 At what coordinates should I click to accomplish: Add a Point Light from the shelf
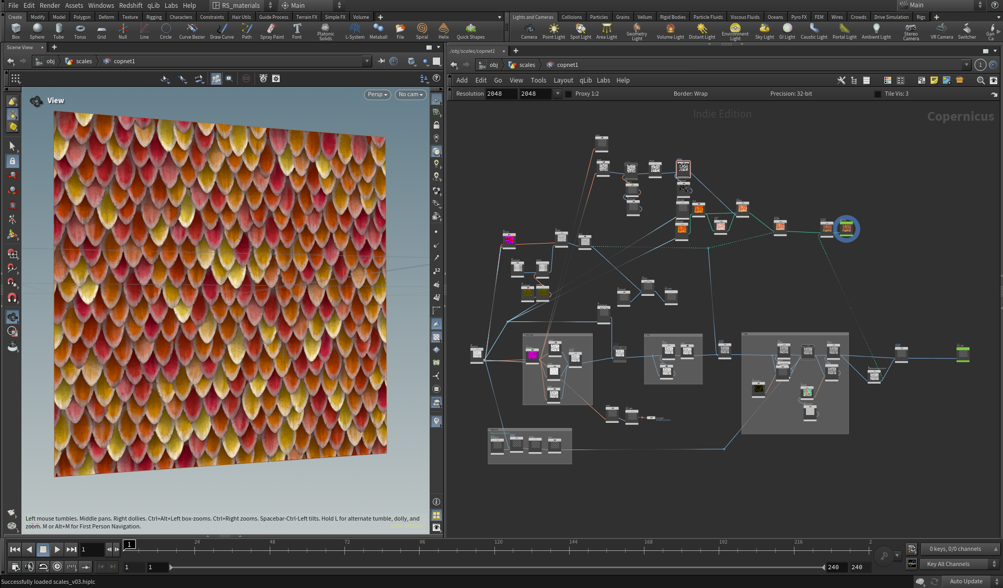(x=554, y=31)
